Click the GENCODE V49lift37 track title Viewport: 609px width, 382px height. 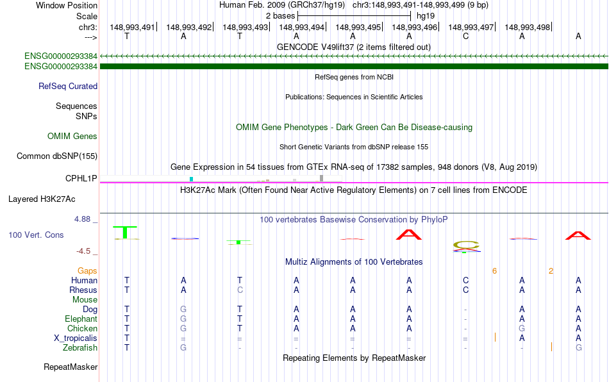(354, 47)
